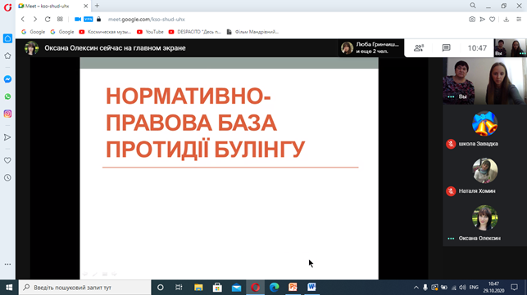Open the taskbar clock and calendar
This screenshot has height=295, width=527.
coord(493,288)
